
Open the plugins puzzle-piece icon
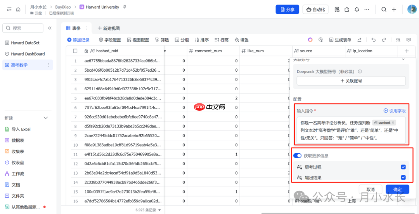tap(347, 10)
